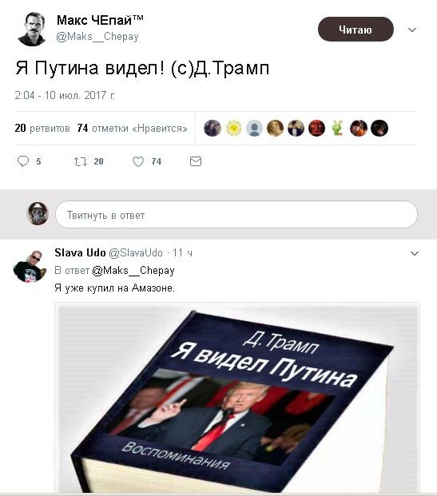Open Slava Udo's profile avatar
437x496 pixels.
[x=30, y=266]
